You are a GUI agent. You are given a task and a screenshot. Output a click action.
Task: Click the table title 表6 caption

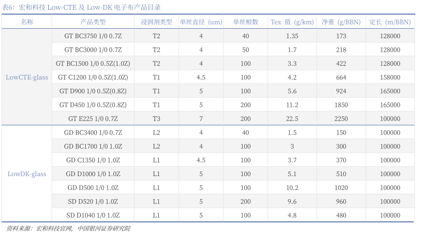(82, 7)
